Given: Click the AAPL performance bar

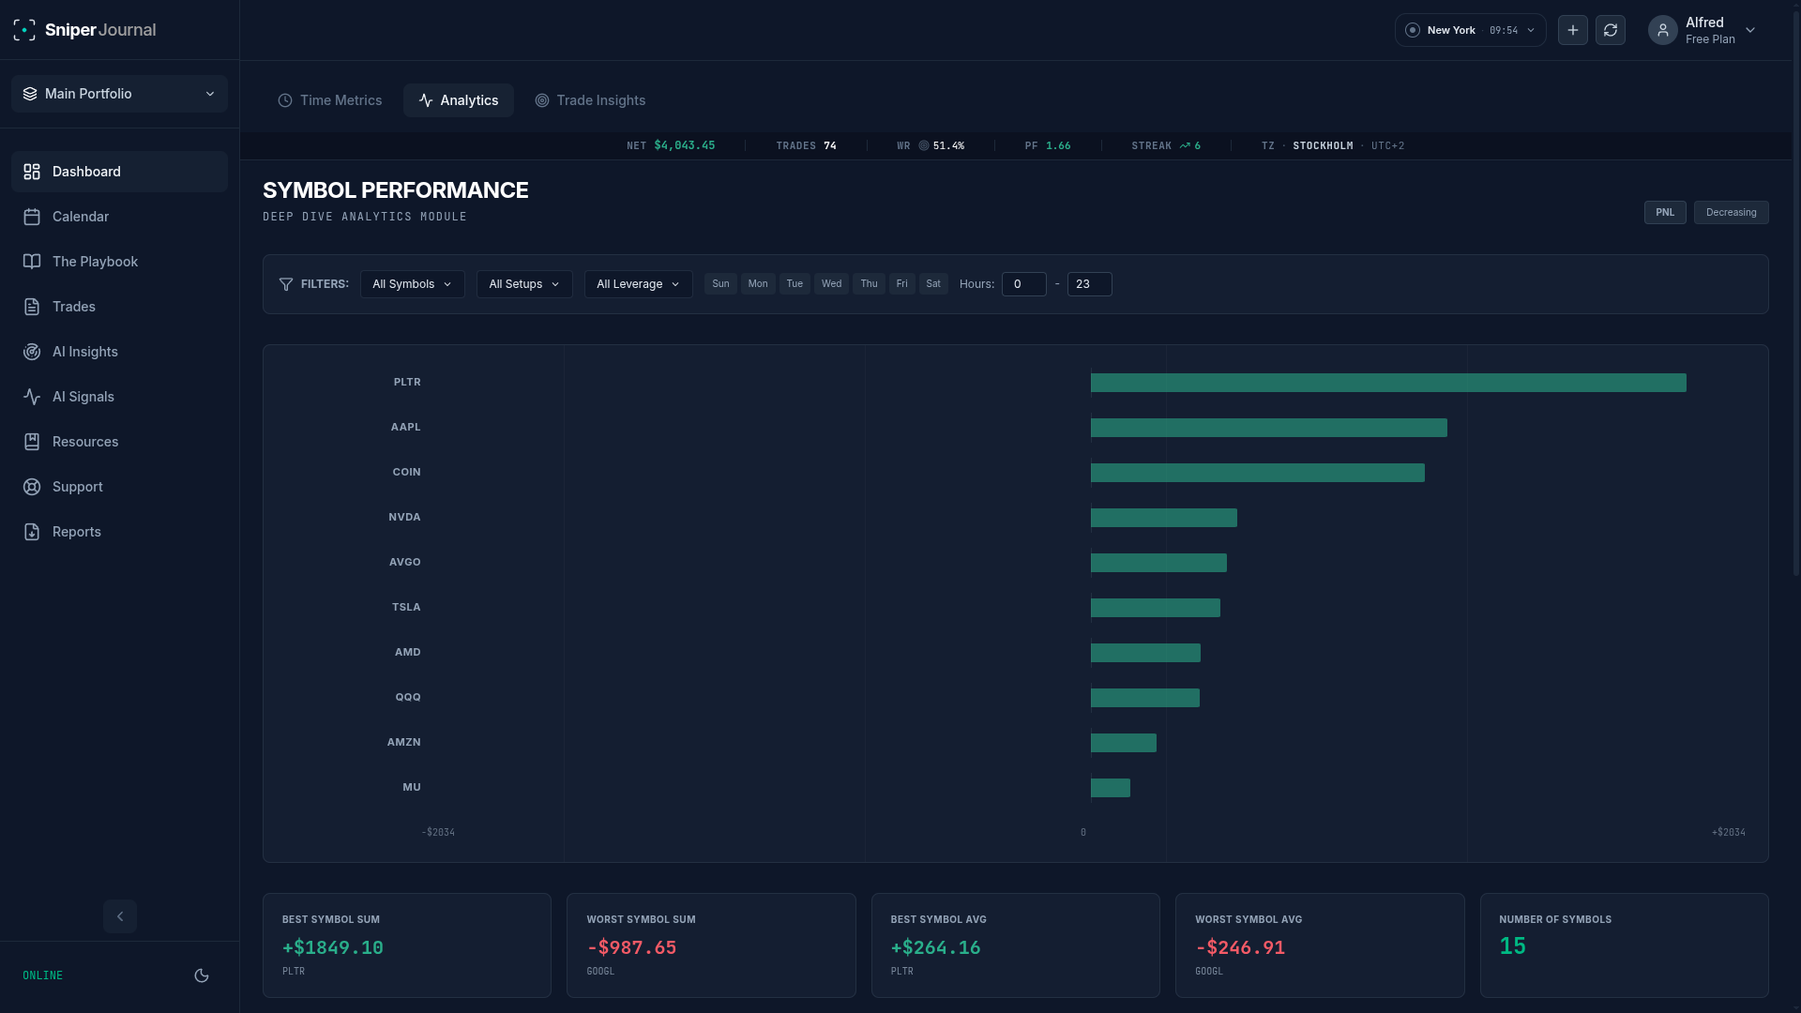Looking at the screenshot, I should click(1269, 428).
